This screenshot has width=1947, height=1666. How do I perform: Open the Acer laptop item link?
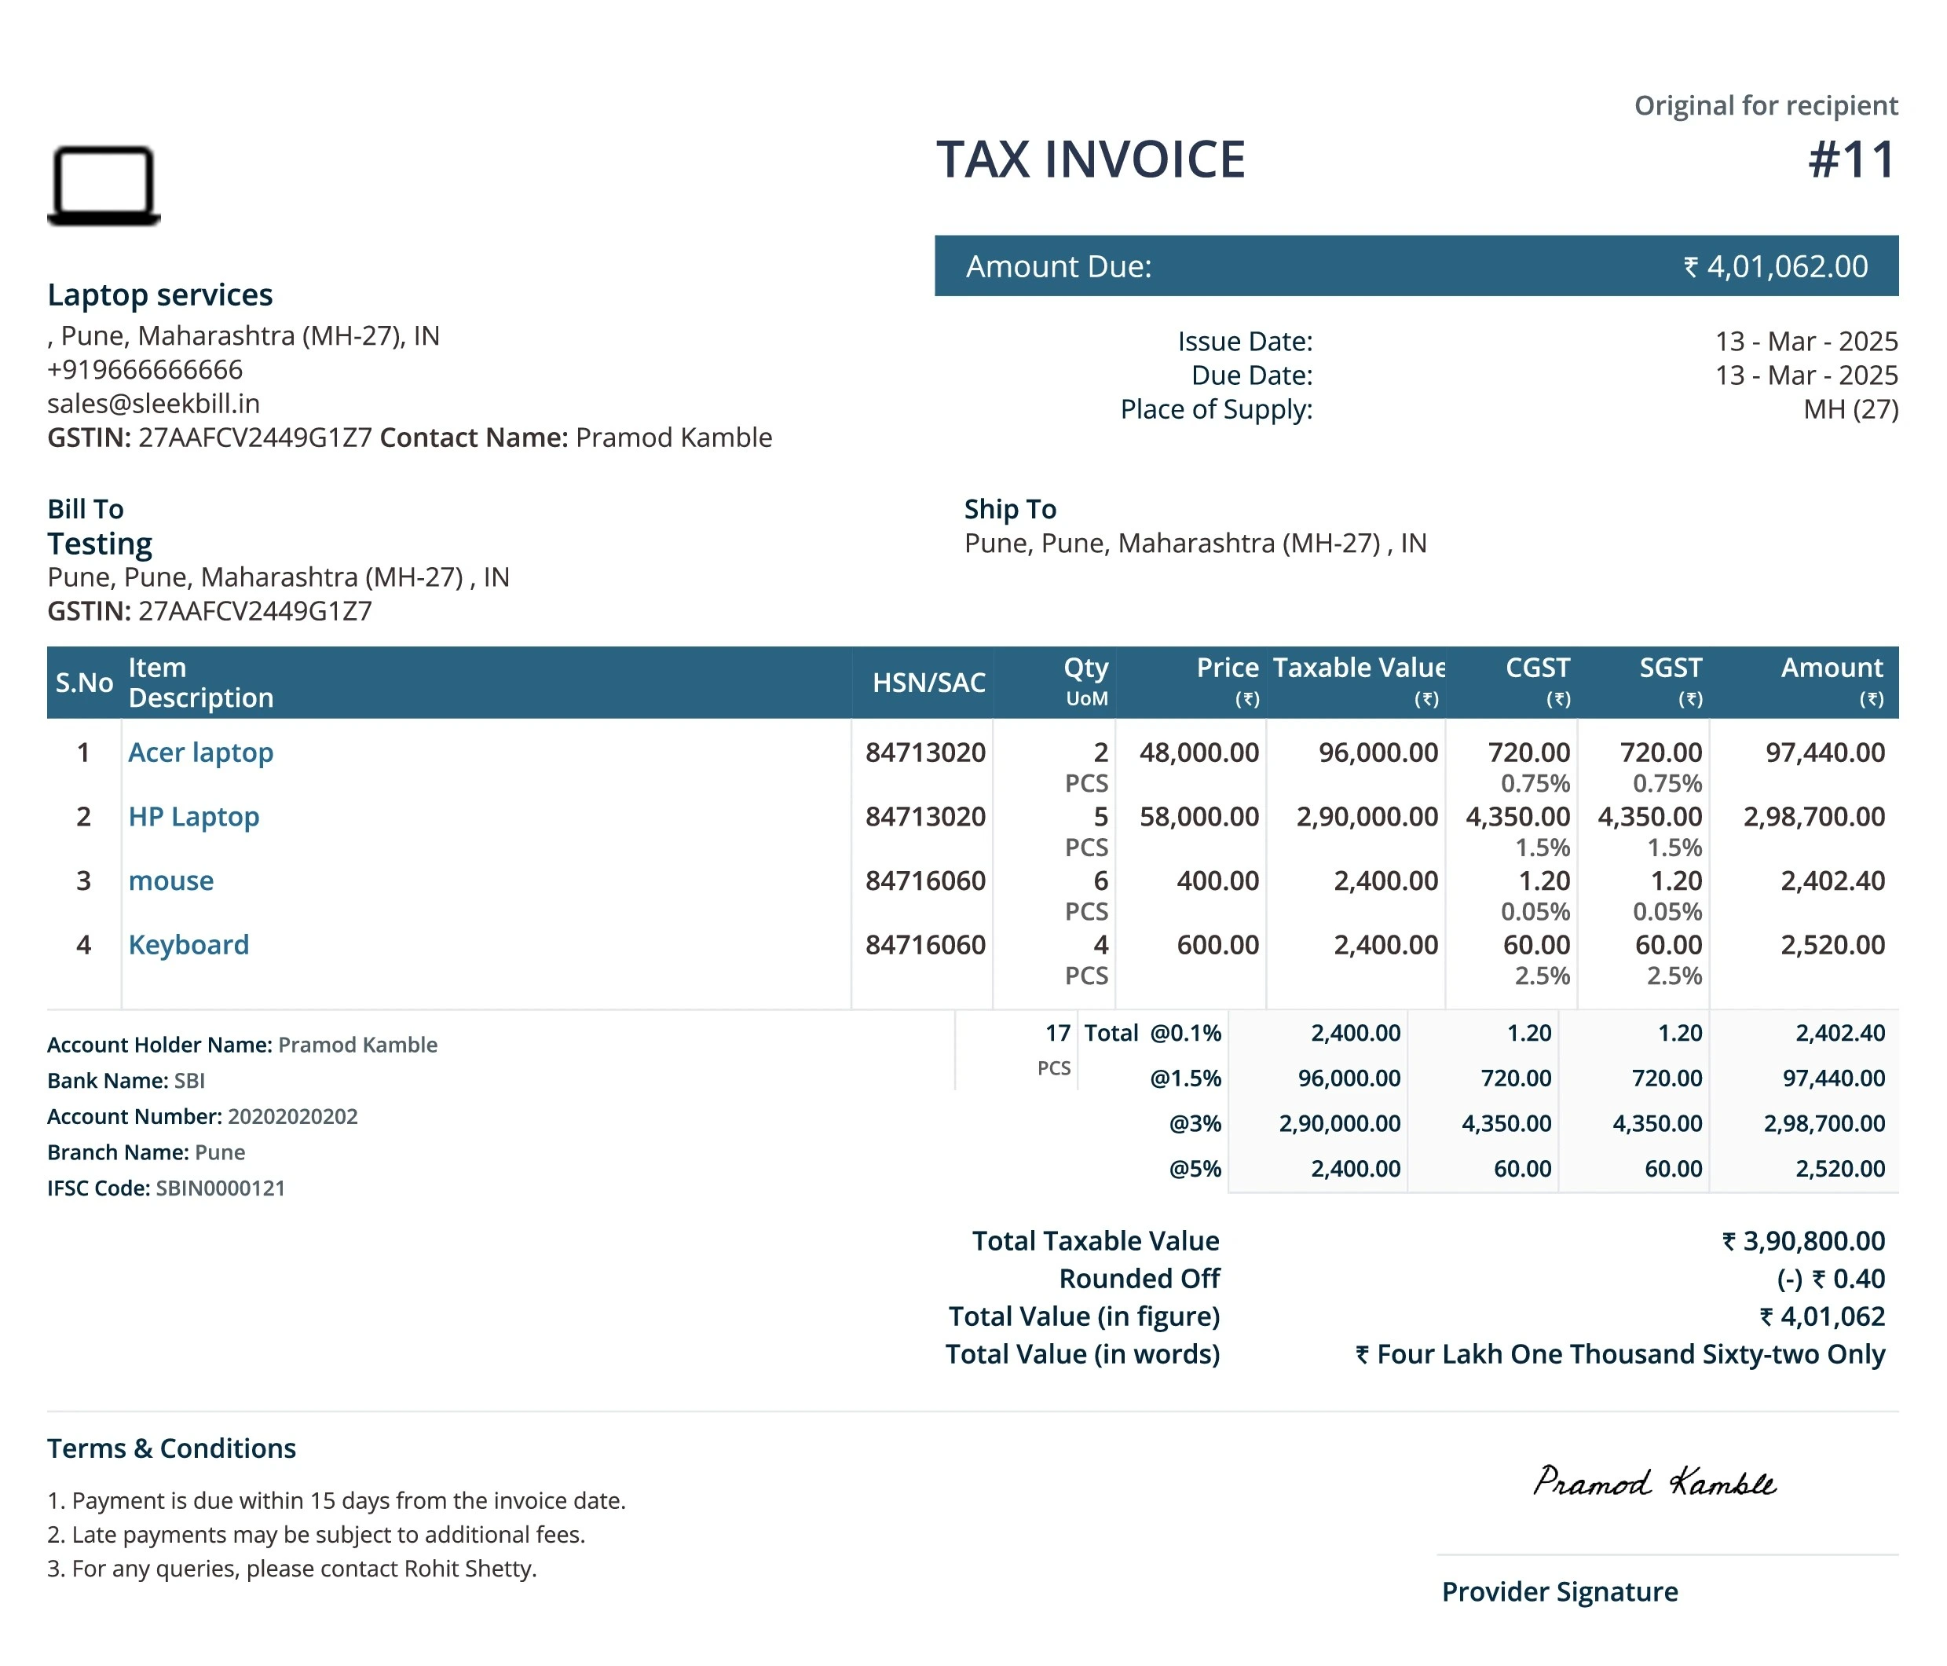(x=201, y=752)
